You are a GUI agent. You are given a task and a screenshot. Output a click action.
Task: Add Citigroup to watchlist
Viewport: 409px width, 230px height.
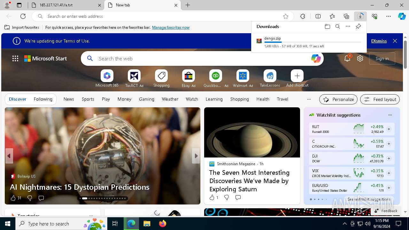[389, 144]
